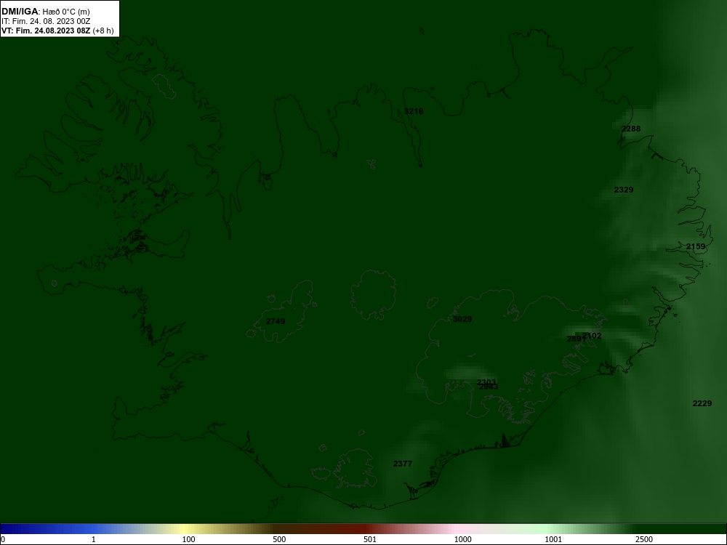727x545 pixels.
Task: Click the 3216 value on the north coast
Action: point(414,111)
